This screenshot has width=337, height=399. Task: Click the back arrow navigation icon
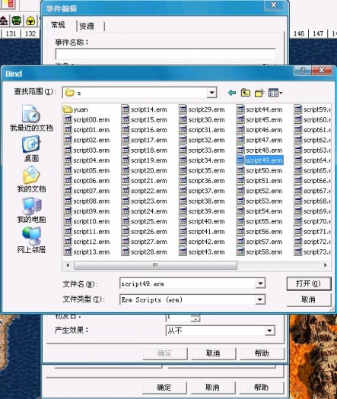pyautogui.click(x=232, y=93)
